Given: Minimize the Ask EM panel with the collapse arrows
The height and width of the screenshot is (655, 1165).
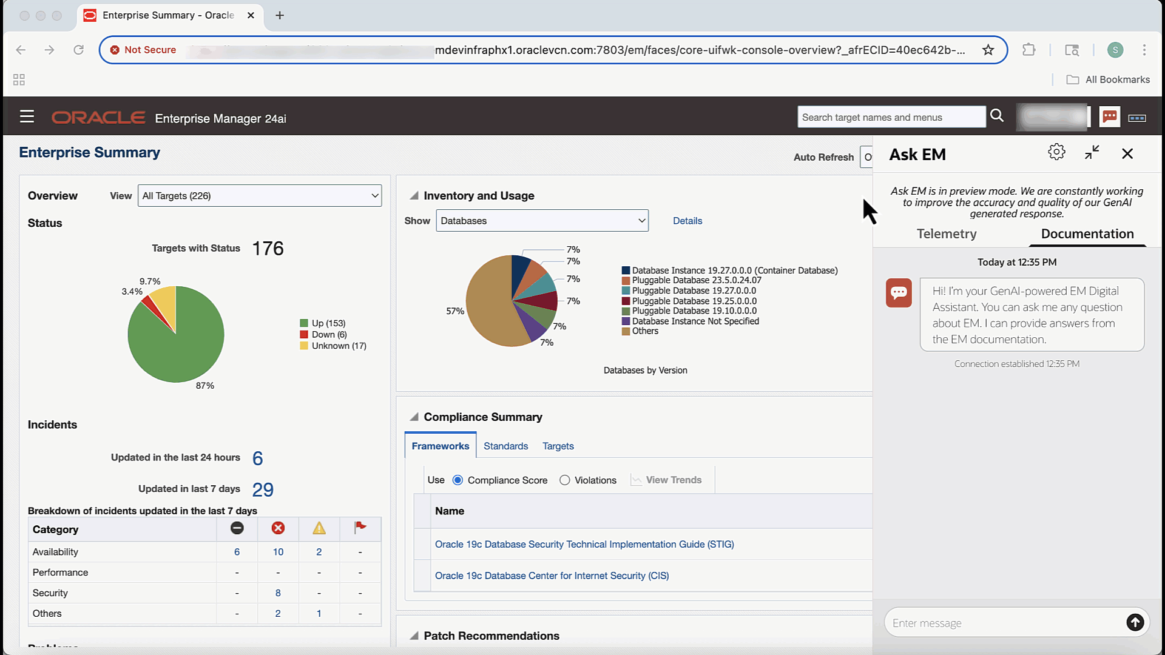Looking at the screenshot, I should coord(1092,153).
